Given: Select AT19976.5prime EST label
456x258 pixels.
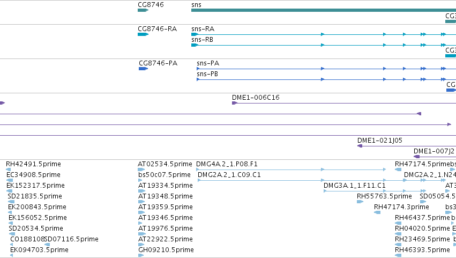Looking at the screenshot, I should point(166,228).
